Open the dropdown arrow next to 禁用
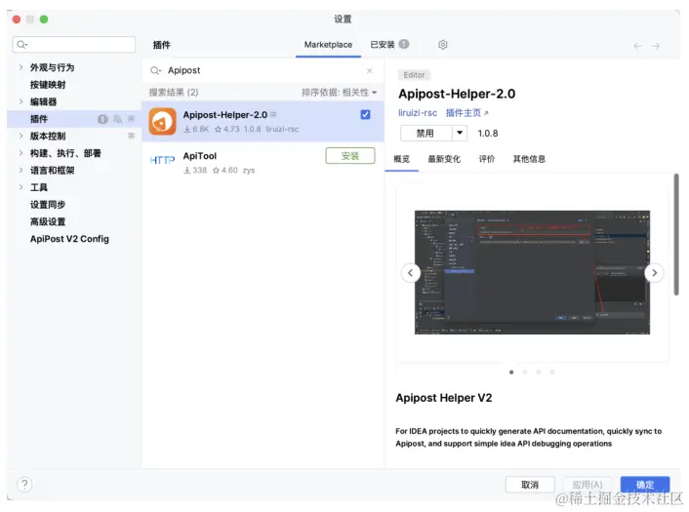Viewport: 689px width, 512px height. point(460,133)
